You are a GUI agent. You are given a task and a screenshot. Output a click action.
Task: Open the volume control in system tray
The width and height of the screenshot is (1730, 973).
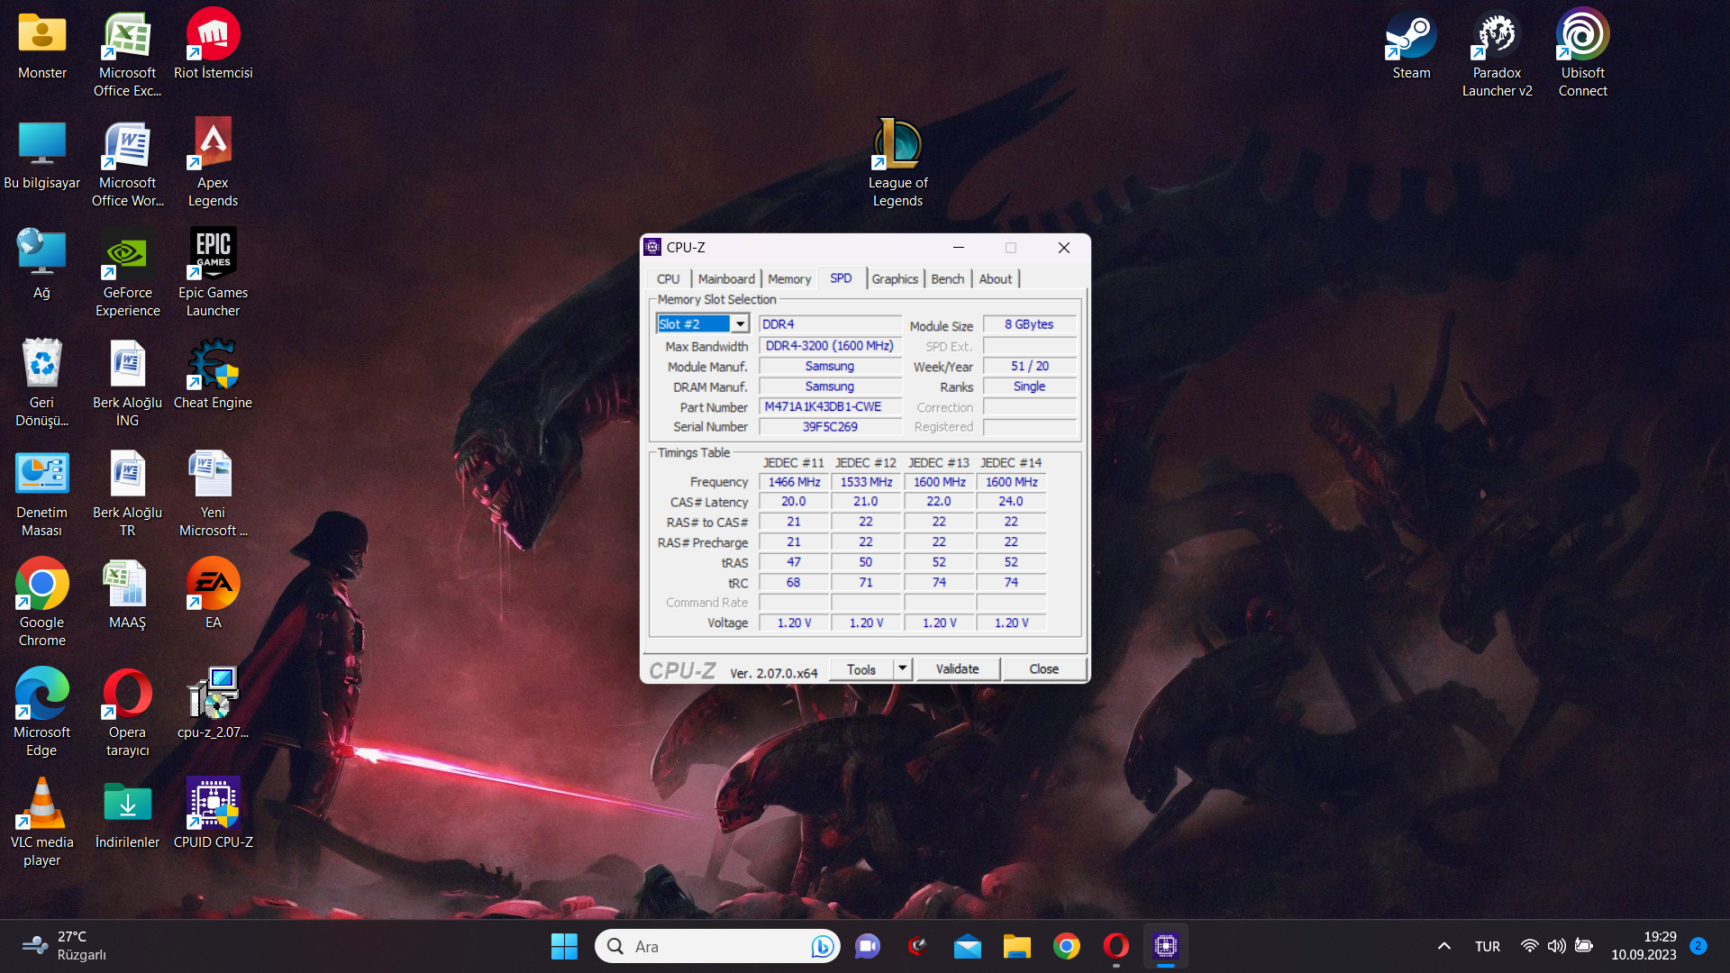click(x=1556, y=946)
